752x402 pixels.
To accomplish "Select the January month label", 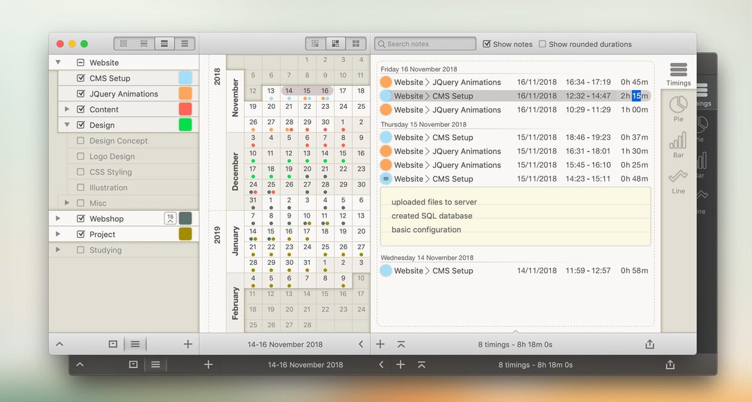I will (x=236, y=241).
